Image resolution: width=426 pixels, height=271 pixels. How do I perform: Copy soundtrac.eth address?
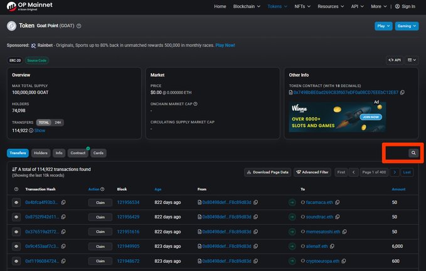[x=338, y=217]
